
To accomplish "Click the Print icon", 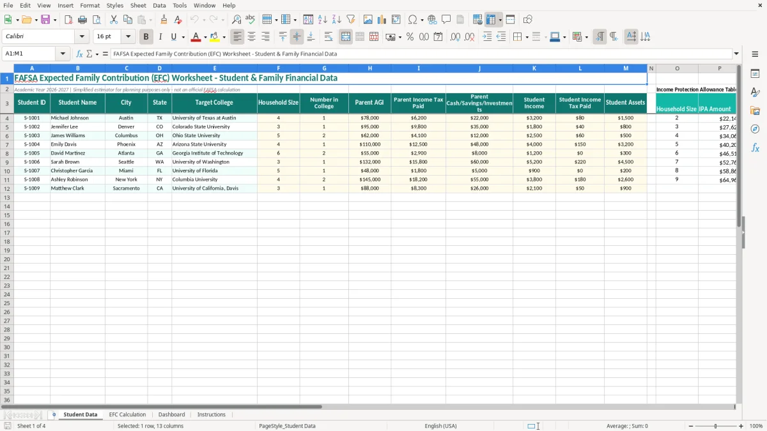I will coord(82,20).
